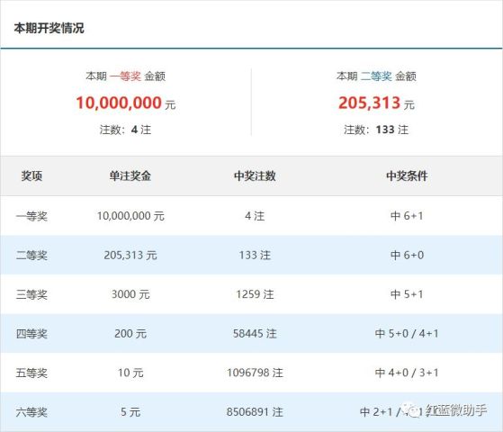The image size is (503, 432).
Task: Select the 五等奖 table row label
Action: pos(31,373)
